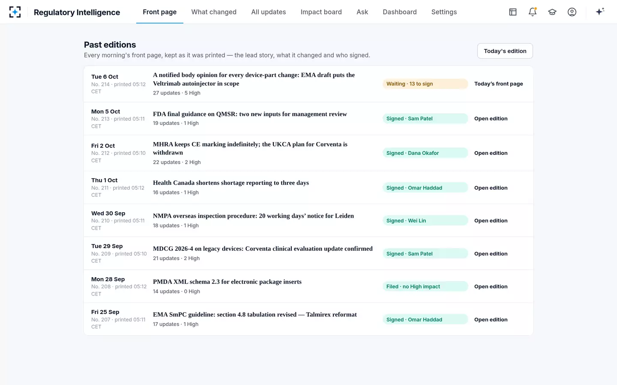This screenshot has width=617, height=385.
Task: Click the Past editions heading
Action: [110, 45]
